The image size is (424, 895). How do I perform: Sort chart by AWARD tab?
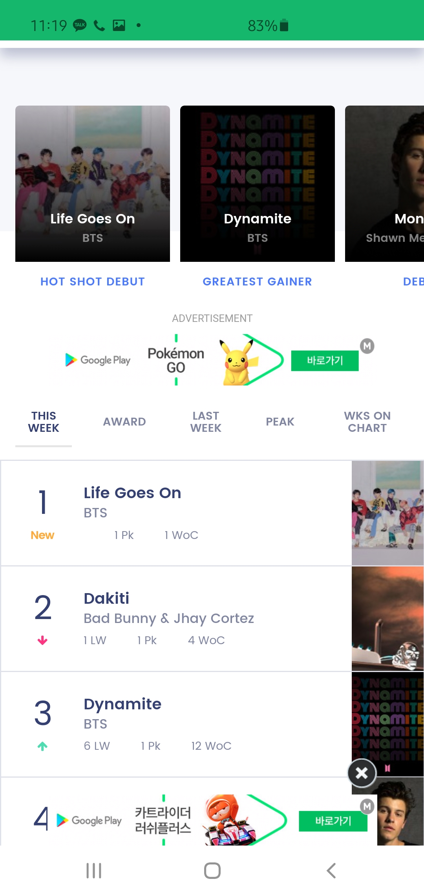pyautogui.click(x=124, y=422)
